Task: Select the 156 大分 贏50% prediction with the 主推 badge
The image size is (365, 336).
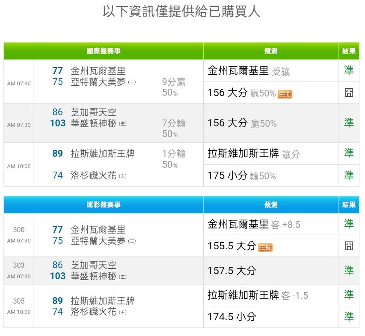Action: 242,93
